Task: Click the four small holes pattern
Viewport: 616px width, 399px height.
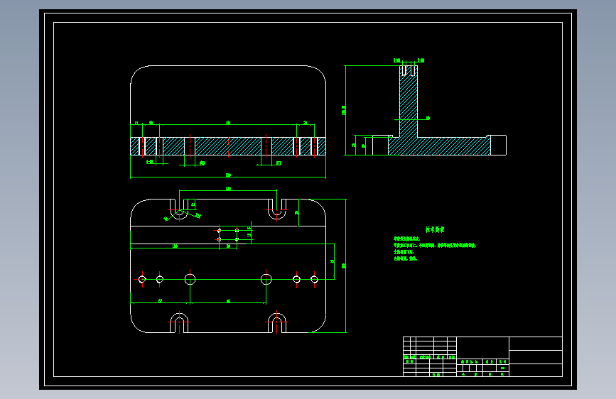Action: 228,235
